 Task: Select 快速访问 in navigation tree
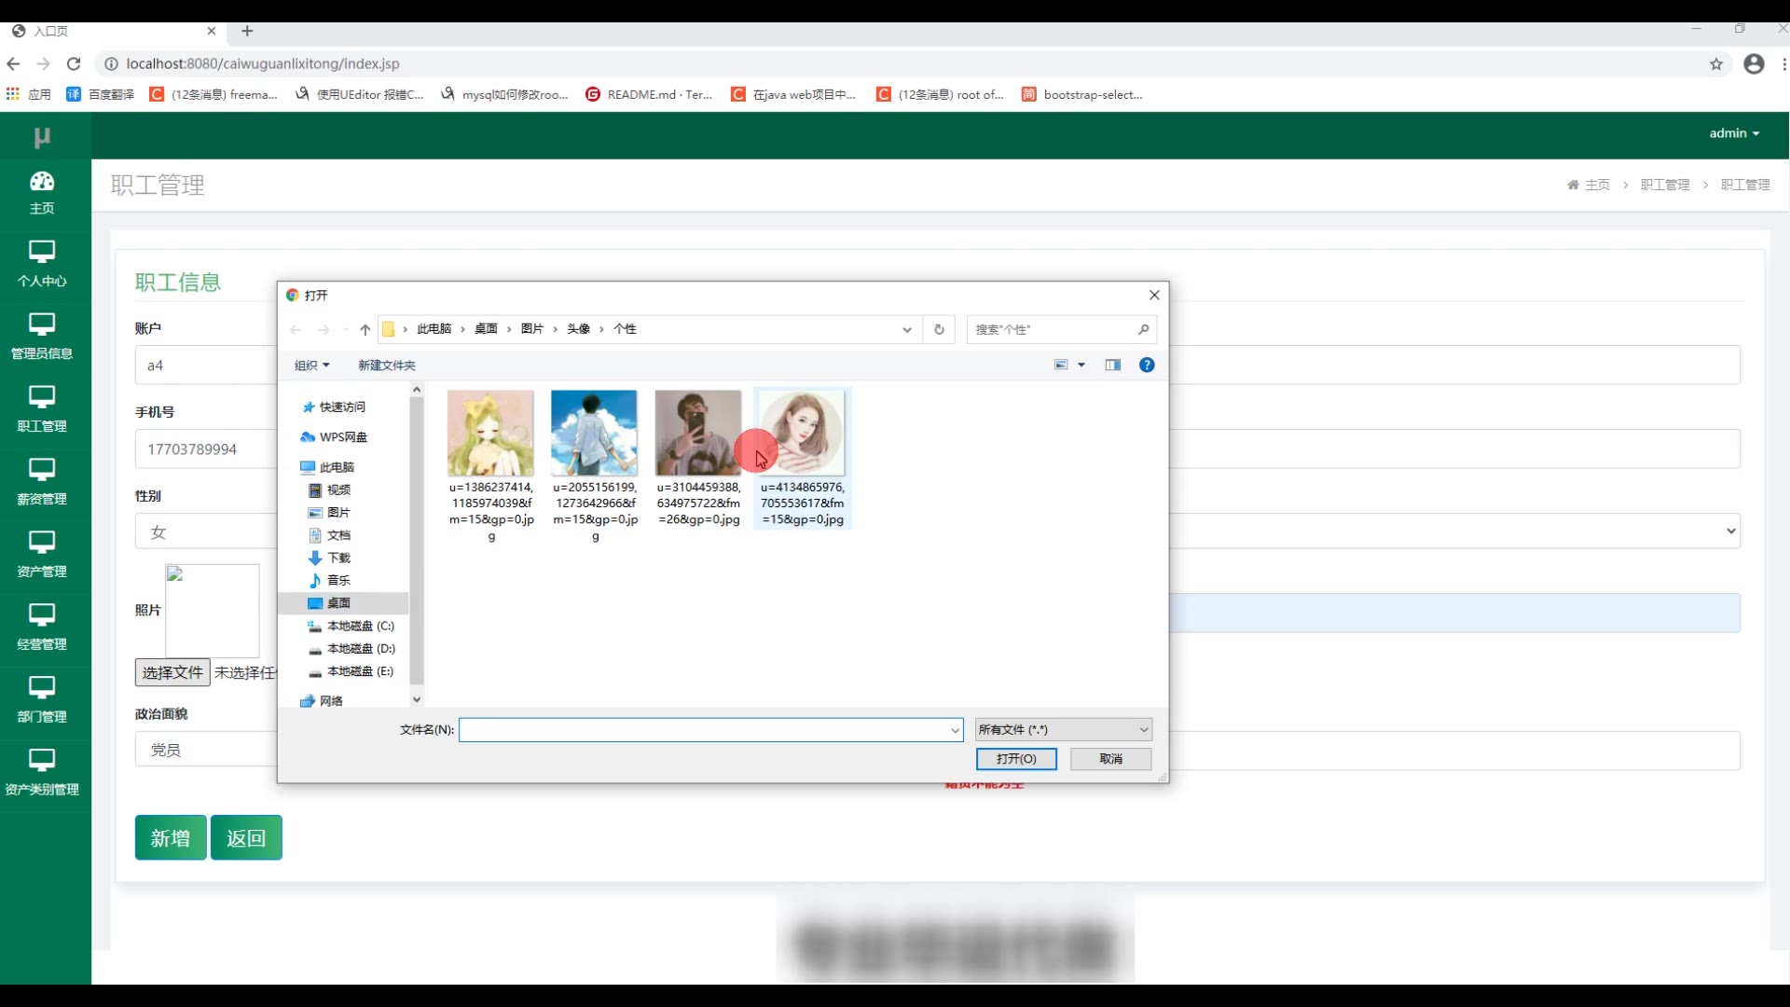(x=334, y=407)
